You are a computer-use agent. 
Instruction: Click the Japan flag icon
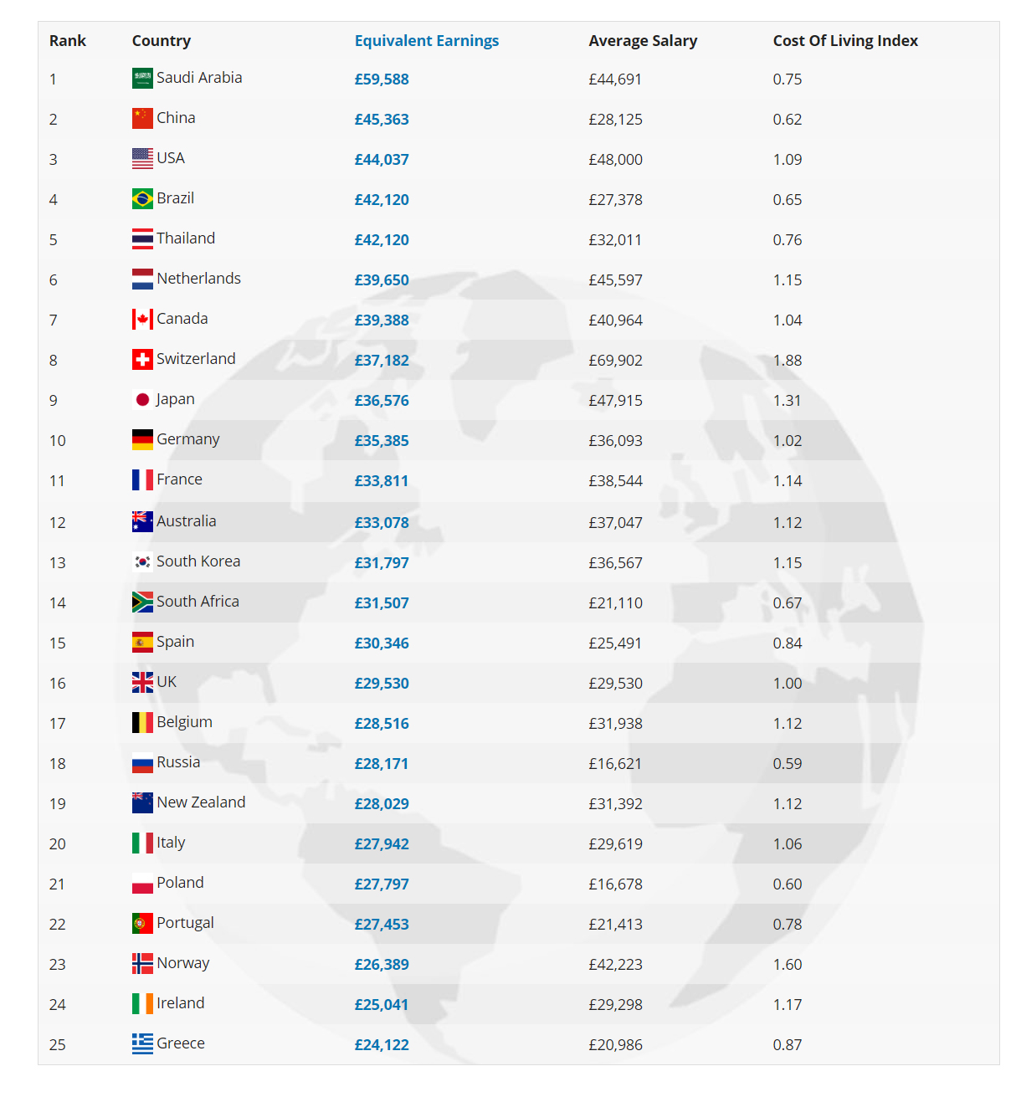click(142, 400)
